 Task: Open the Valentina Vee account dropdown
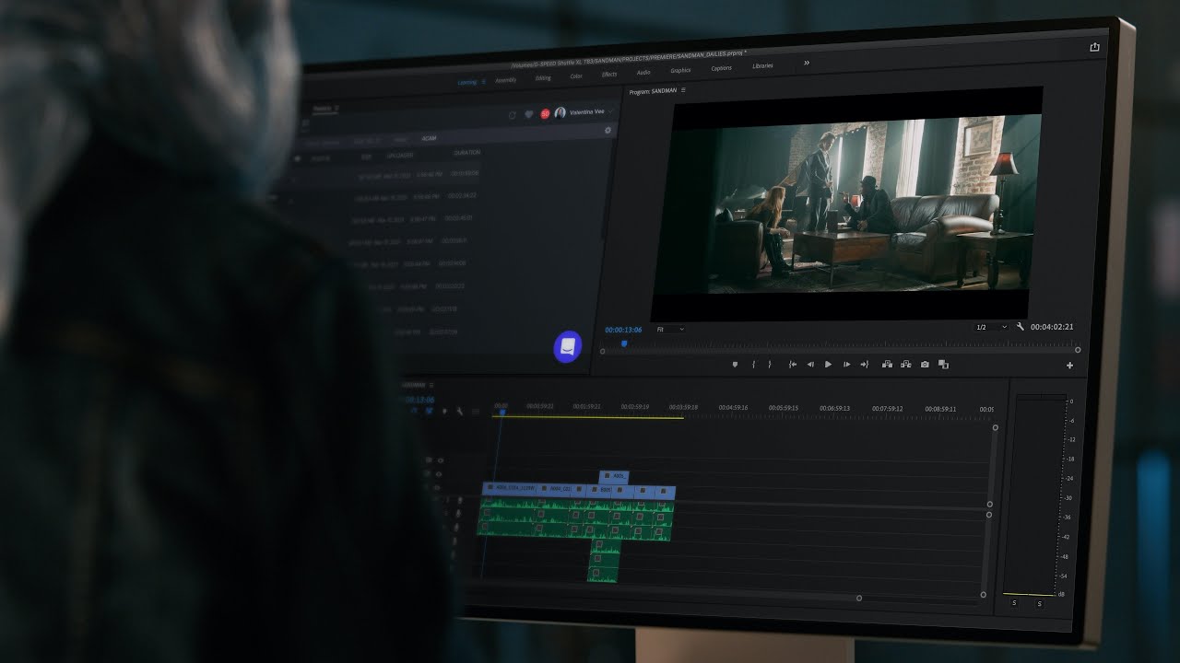584,112
